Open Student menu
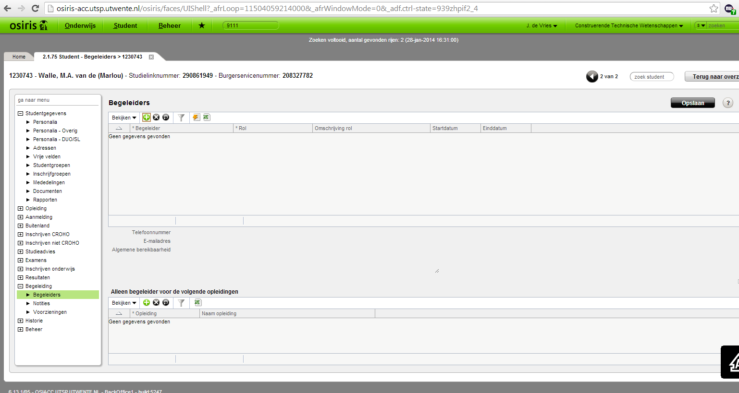The width and height of the screenshot is (739, 393). [125, 25]
